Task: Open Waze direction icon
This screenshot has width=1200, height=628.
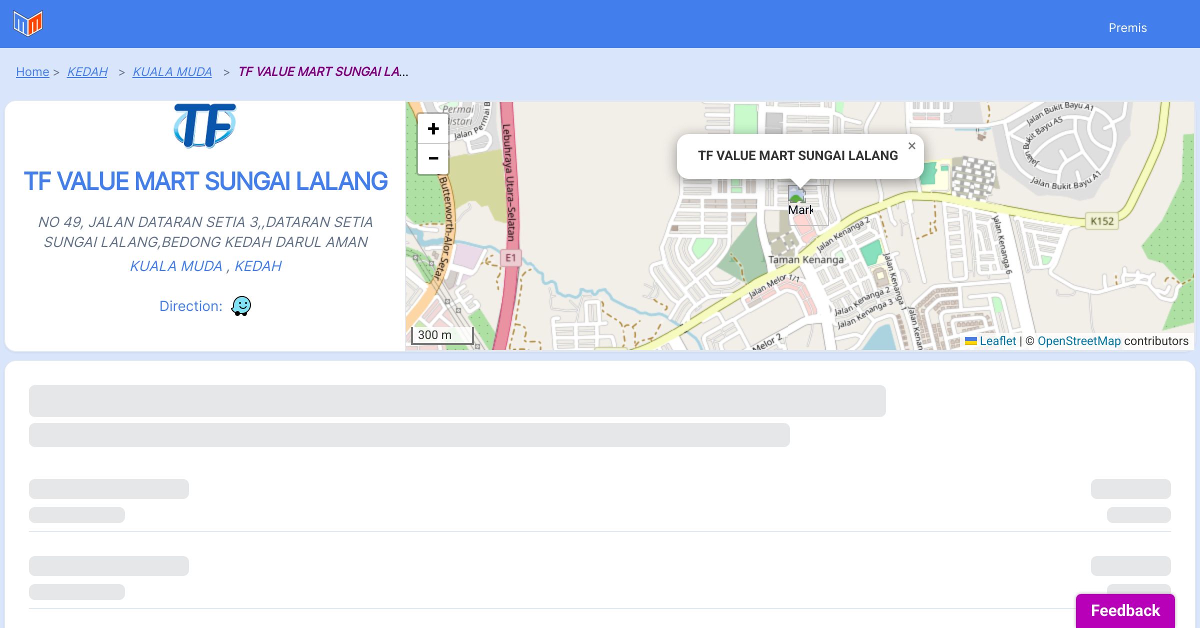Action: click(x=241, y=306)
